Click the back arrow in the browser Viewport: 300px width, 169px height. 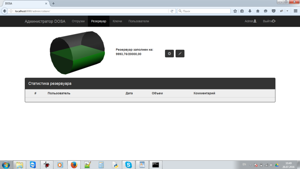click(x=5, y=11)
